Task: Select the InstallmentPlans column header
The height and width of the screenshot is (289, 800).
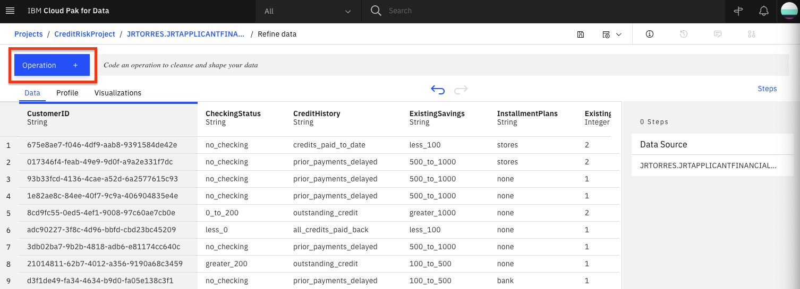Action: (533, 118)
